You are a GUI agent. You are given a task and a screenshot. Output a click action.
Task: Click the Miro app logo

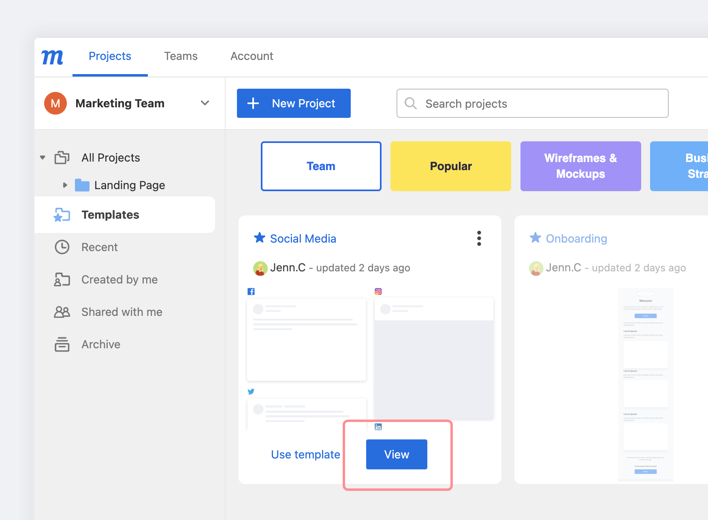pos(52,57)
